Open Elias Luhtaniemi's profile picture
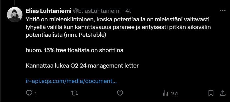The height and width of the screenshot is (102, 230). point(15,15)
